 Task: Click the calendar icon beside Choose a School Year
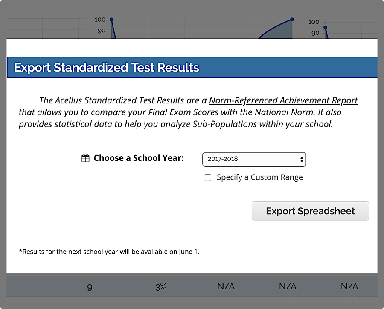85,158
